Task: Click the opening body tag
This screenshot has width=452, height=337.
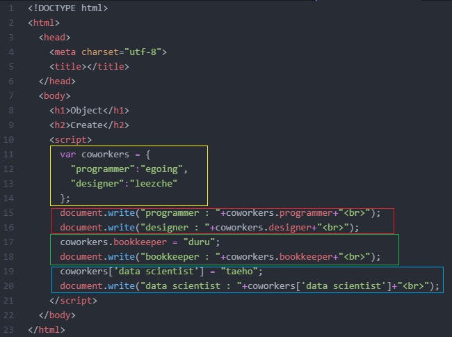Action: (x=54, y=96)
